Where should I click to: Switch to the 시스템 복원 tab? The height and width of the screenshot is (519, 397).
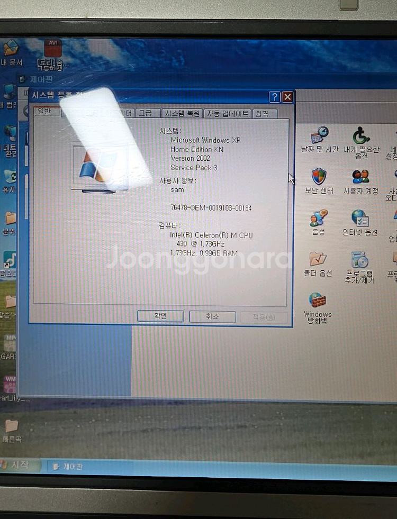[182, 114]
